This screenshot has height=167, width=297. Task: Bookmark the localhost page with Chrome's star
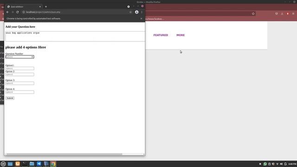coord(130,12)
